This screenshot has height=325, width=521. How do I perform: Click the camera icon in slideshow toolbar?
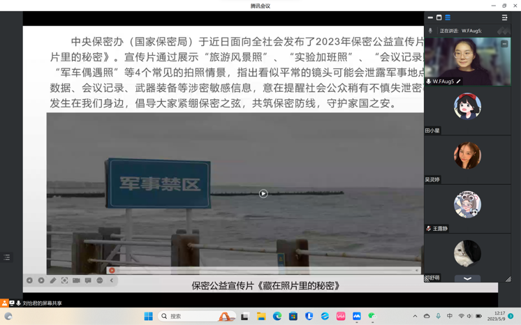(76, 280)
